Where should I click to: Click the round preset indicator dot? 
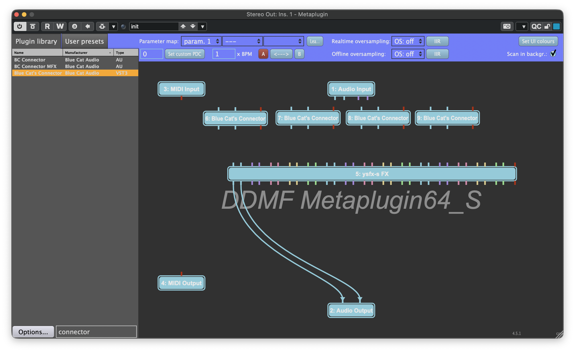[x=123, y=27]
